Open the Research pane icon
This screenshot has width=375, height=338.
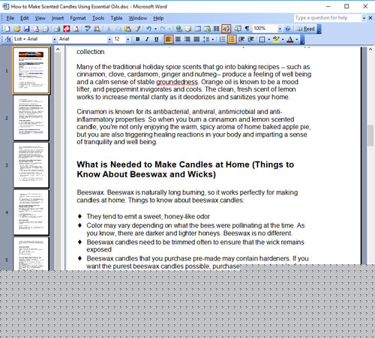point(97,29)
